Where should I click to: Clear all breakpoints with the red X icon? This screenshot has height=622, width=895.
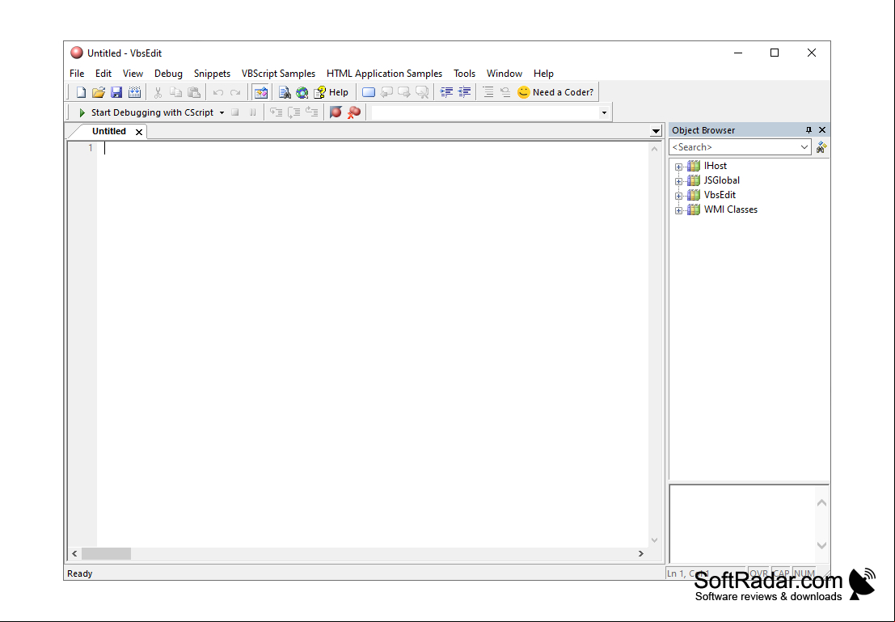point(354,112)
